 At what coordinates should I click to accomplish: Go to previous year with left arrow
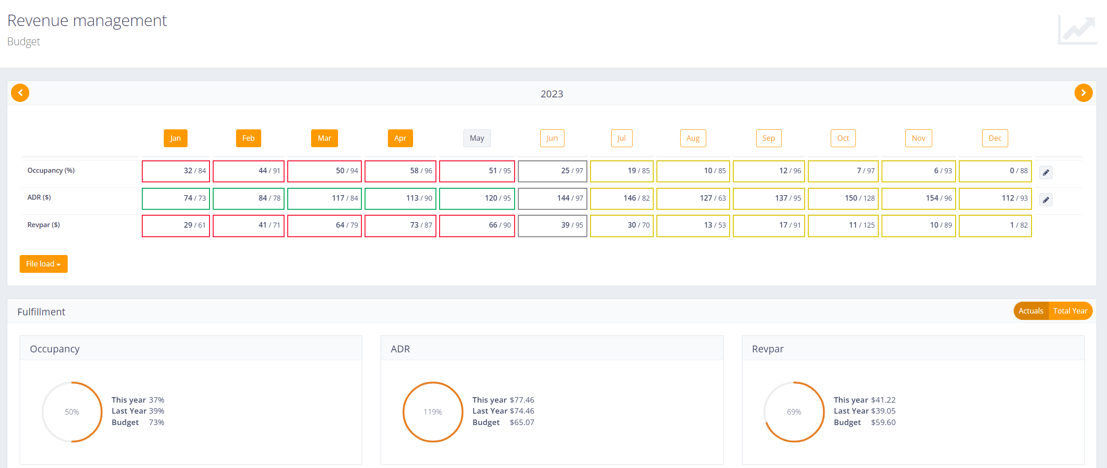tap(20, 93)
